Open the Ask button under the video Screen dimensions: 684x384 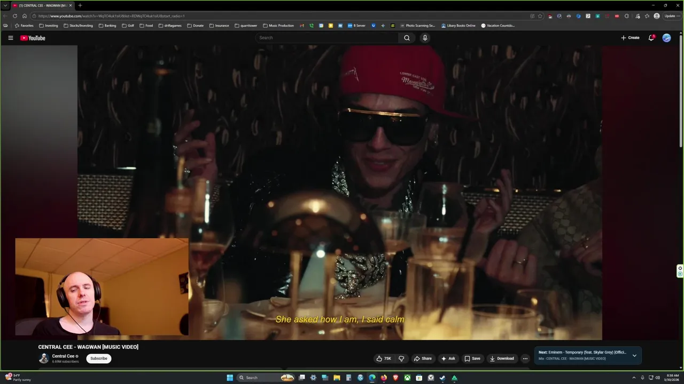coord(448,358)
